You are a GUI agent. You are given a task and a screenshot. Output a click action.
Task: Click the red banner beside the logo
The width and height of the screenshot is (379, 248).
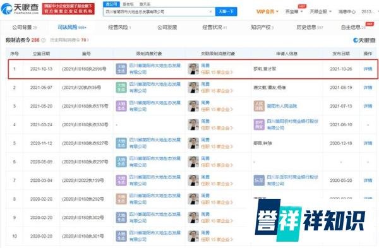click(x=68, y=8)
